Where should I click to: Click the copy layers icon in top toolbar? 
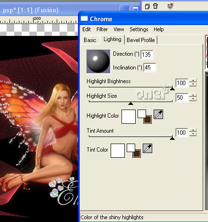click(147, 6)
